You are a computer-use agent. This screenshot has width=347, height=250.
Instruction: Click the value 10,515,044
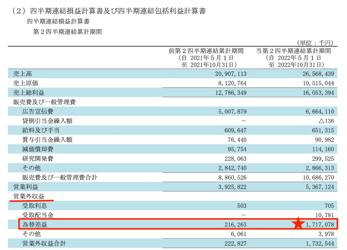click(318, 83)
